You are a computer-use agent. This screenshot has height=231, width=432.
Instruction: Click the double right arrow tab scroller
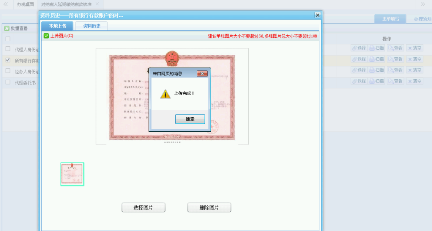pos(423,4)
